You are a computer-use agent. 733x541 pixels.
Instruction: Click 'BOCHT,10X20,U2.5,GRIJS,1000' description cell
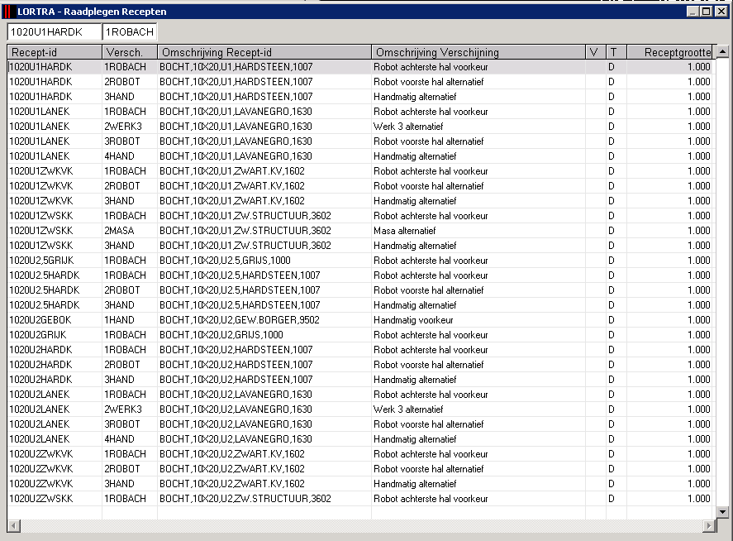click(x=264, y=261)
